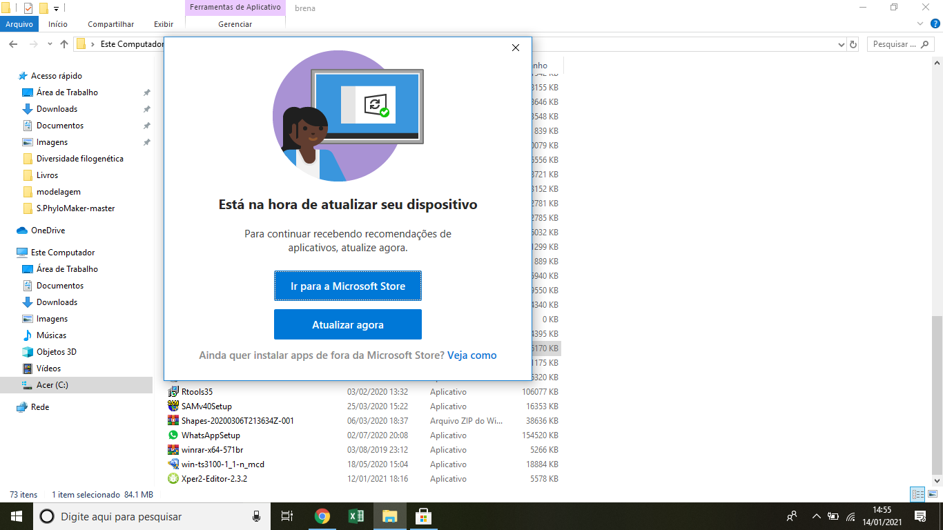Image resolution: width=943 pixels, height=530 pixels.
Task: Click the 12/01/2021 18:16 date cell
Action: coord(378,479)
